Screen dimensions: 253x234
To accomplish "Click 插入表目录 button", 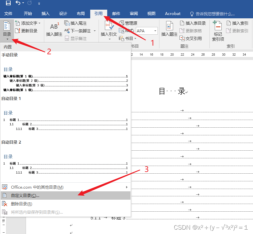I will (193, 23).
